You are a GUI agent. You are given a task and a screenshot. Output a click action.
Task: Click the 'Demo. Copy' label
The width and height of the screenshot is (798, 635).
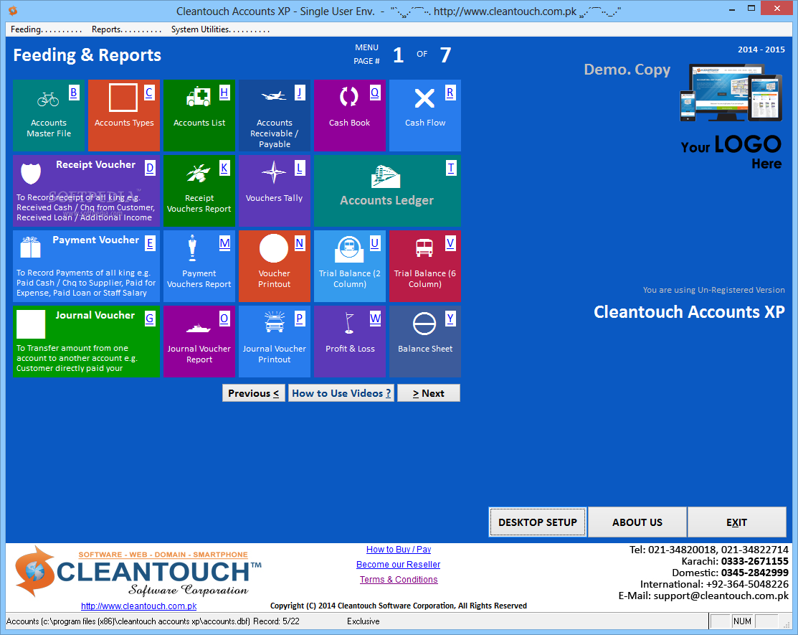tap(627, 70)
